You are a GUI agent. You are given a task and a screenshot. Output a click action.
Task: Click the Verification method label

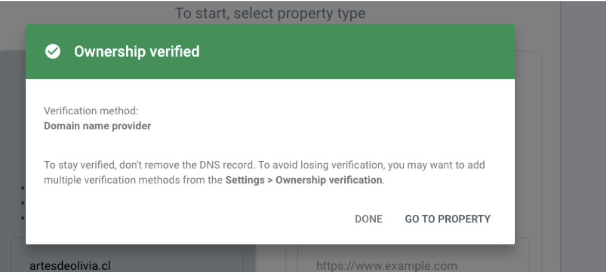(91, 111)
